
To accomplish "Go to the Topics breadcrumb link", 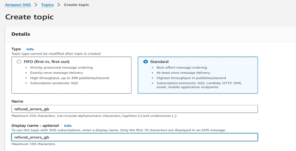I will coord(47,5).
